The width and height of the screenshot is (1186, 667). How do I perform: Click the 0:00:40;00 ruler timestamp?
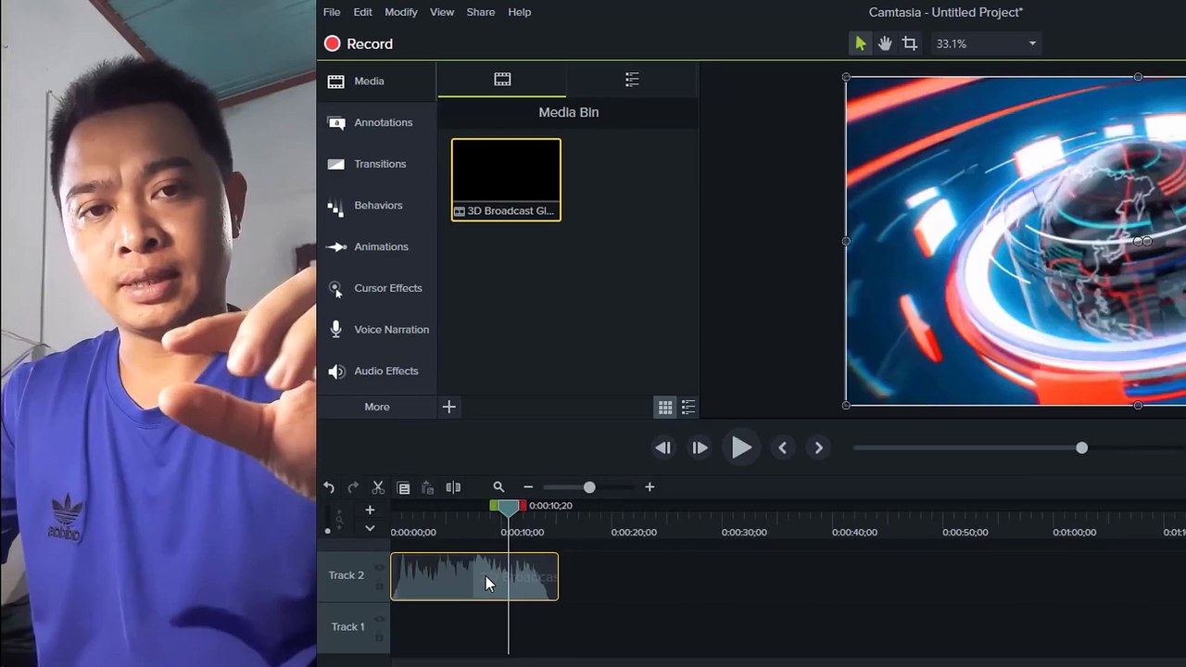point(854,533)
